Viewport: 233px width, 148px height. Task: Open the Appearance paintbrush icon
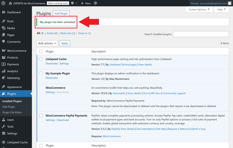pos(3,87)
